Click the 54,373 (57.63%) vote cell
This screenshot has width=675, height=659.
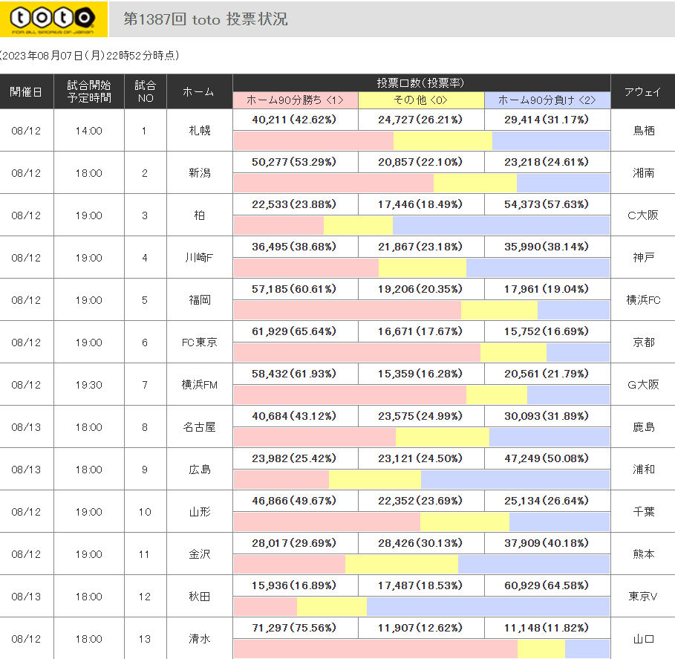click(x=547, y=204)
